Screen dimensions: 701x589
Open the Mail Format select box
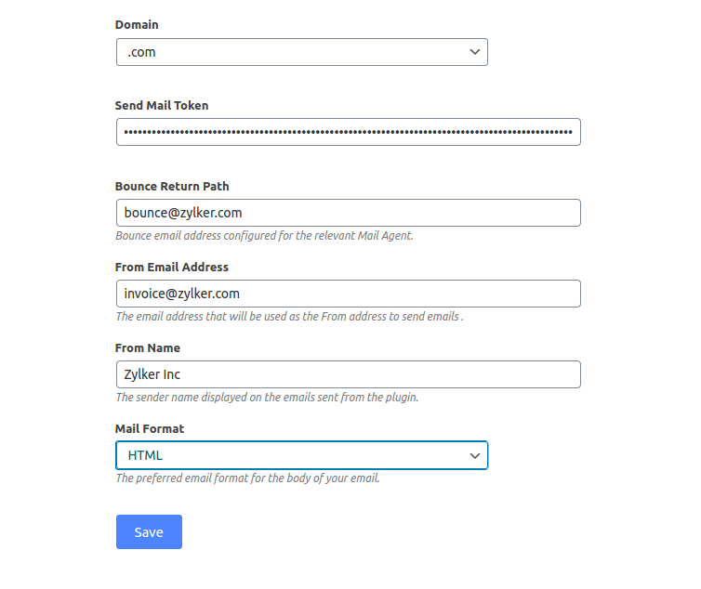tap(301, 455)
